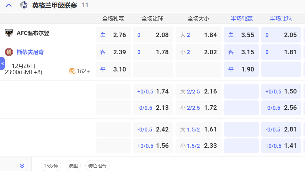The width and height of the screenshot is (305, 171).
Task: Select the 全场大小 column header
Action: 198,19
